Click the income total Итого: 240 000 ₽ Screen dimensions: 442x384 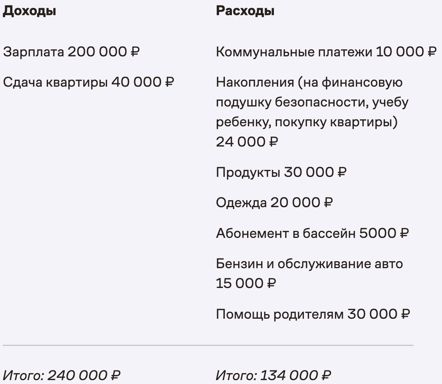pyautogui.click(x=61, y=375)
